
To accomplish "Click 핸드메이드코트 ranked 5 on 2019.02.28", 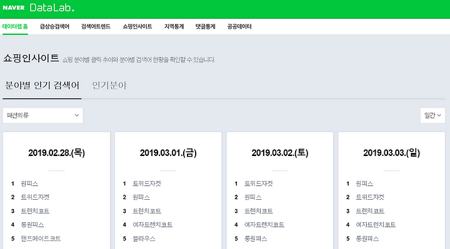I will (x=41, y=238).
